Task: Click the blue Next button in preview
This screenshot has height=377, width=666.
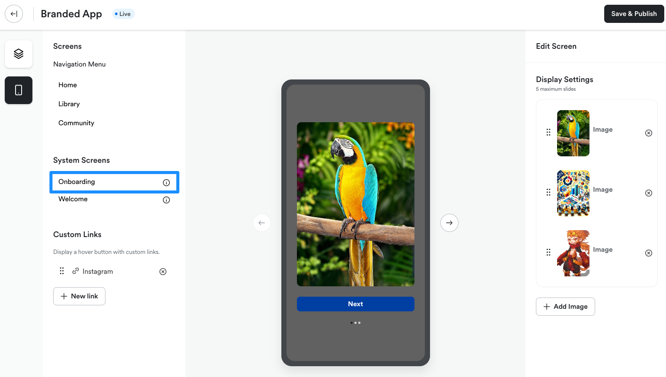Action: [x=356, y=304]
